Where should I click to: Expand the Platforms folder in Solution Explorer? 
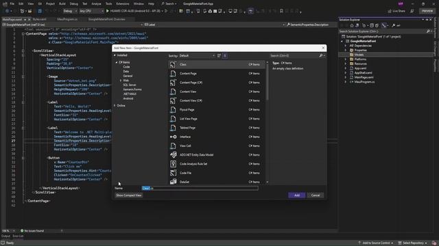pyautogui.click(x=346, y=59)
